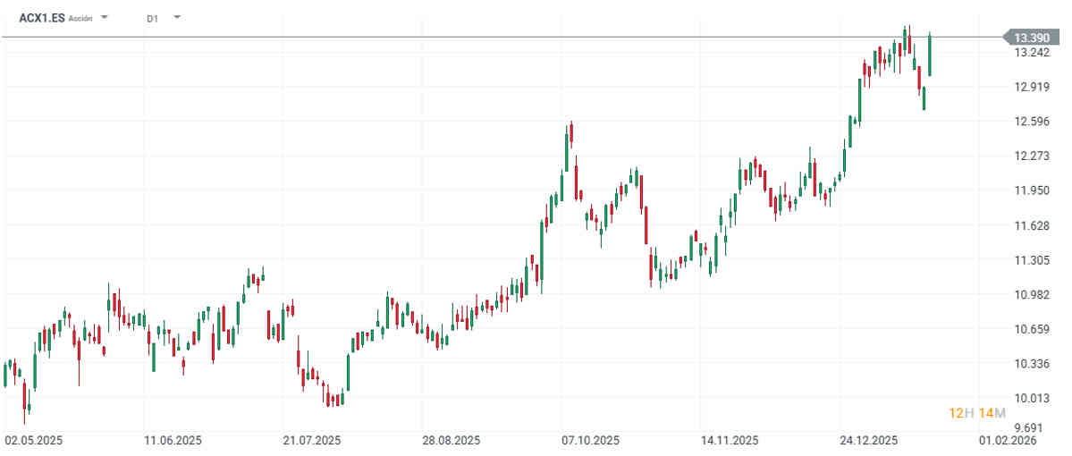This screenshot has height=456, width=1072.
Task: Click the 02.05.2025 date on time axis
Action: pos(33,441)
